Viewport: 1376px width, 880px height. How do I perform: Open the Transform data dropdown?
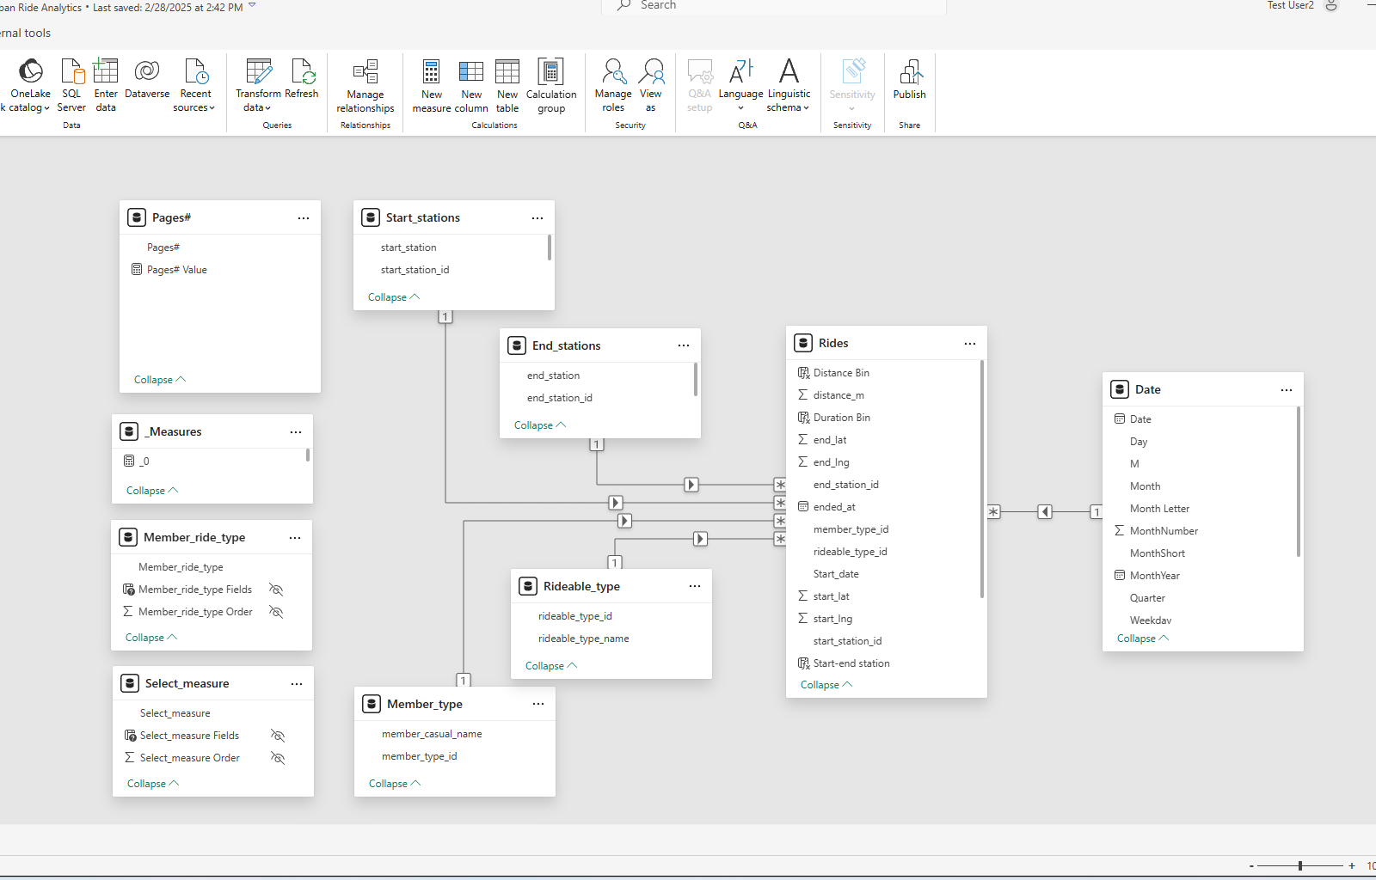coord(258,101)
